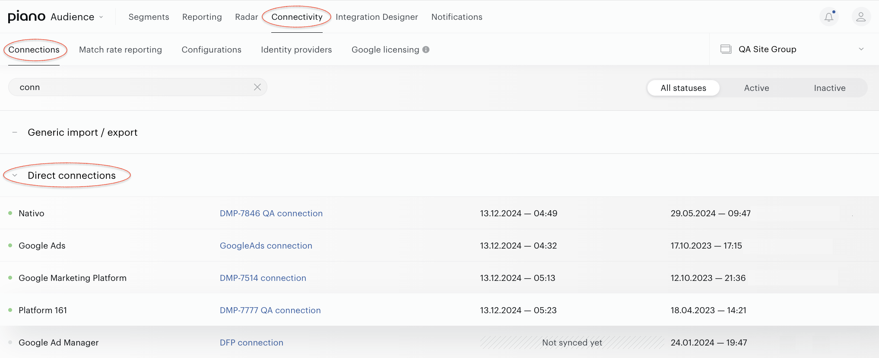Open the DMP-7777 QA connection link
879x358 pixels.
tap(270, 310)
